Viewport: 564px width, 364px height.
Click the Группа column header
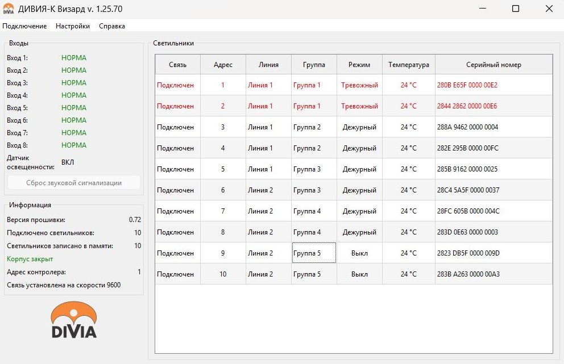[x=314, y=65]
